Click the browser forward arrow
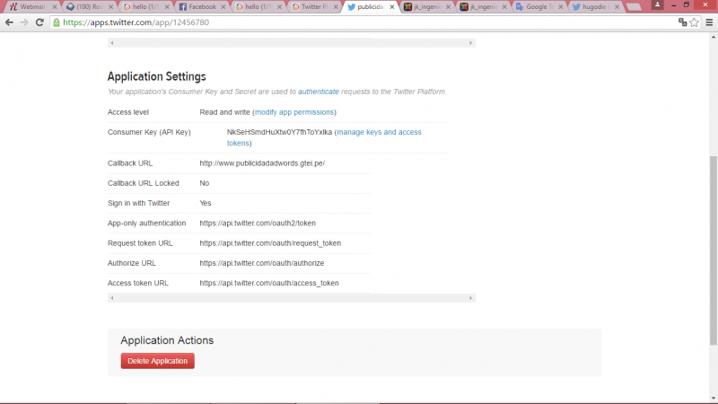This screenshot has height=404, width=718. pos(24,22)
